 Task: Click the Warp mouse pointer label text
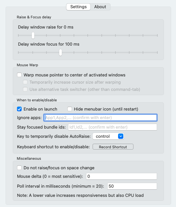point(75,75)
